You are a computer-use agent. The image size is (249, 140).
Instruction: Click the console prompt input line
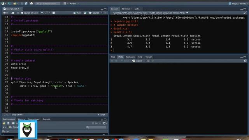coord(178,50)
